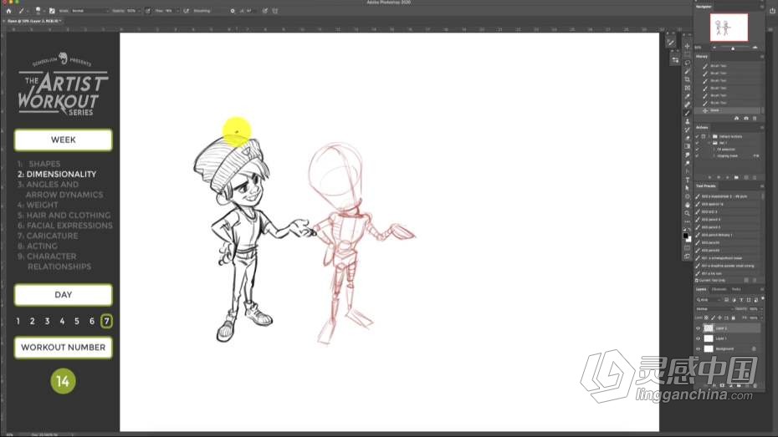Screen dimensions: 778x437
Task: Select the Crop tool
Action: point(687,79)
